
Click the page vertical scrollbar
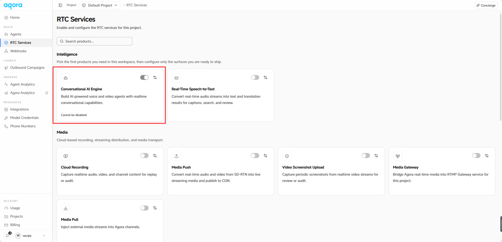500,67
